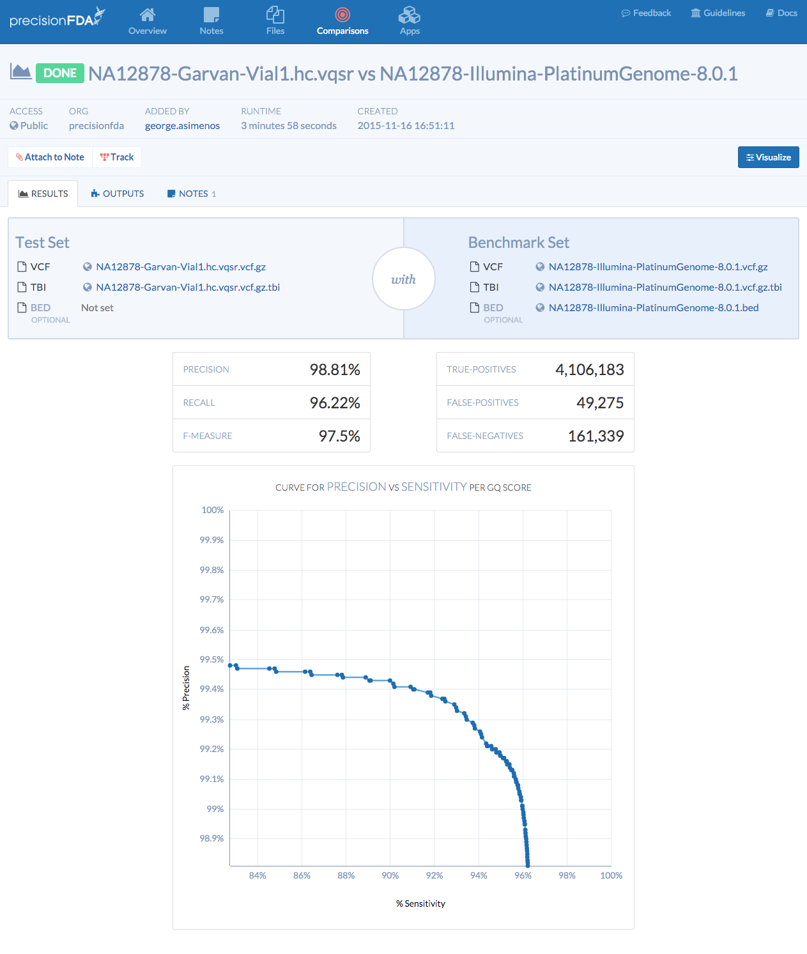
Task: Open NA12878-Illumina-PlatinumGenome-8.0.1.vcf.gz link
Action: [658, 267]
